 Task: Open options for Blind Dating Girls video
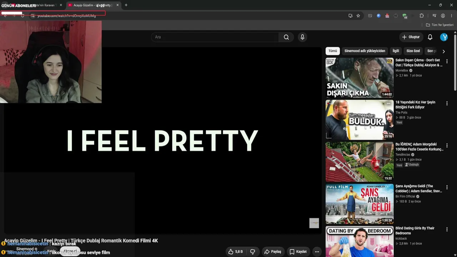pyautogui.click(x=447, y=230)
